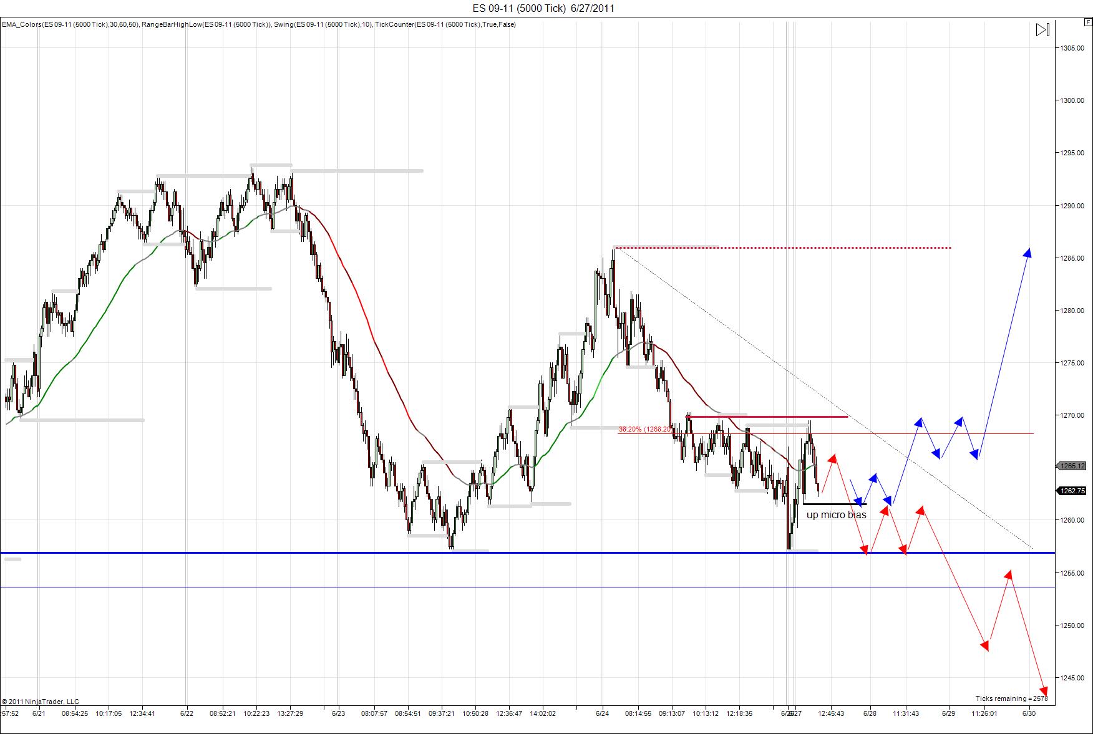The image size is (1093, 734).
Task: Click the 1280.00 price axis label
Action: (1072, 311)
